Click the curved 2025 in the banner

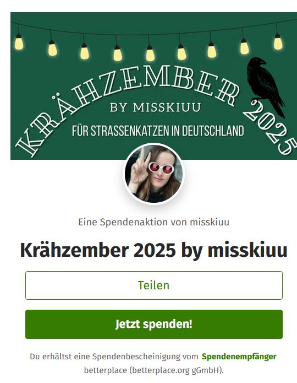271,127
